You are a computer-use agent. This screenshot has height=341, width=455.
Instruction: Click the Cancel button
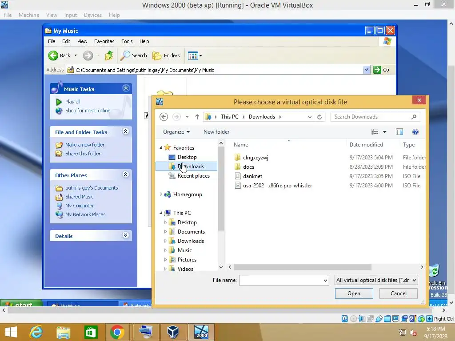point(398,293)
